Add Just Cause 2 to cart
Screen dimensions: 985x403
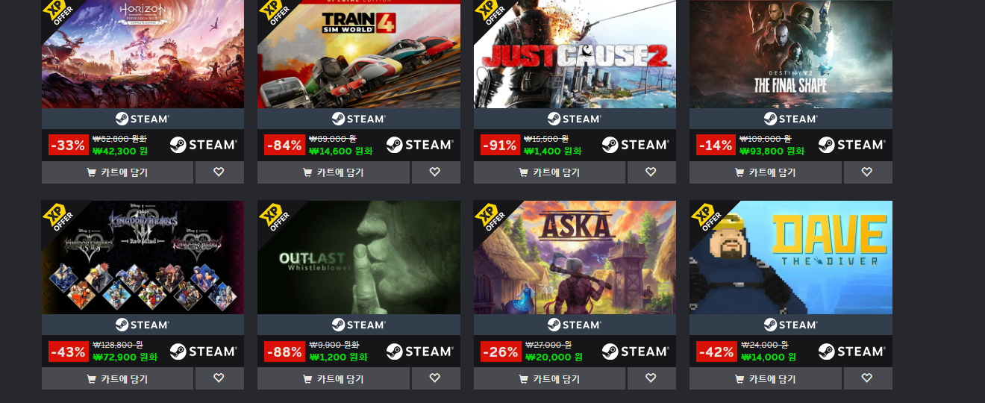tap(549, 172)
